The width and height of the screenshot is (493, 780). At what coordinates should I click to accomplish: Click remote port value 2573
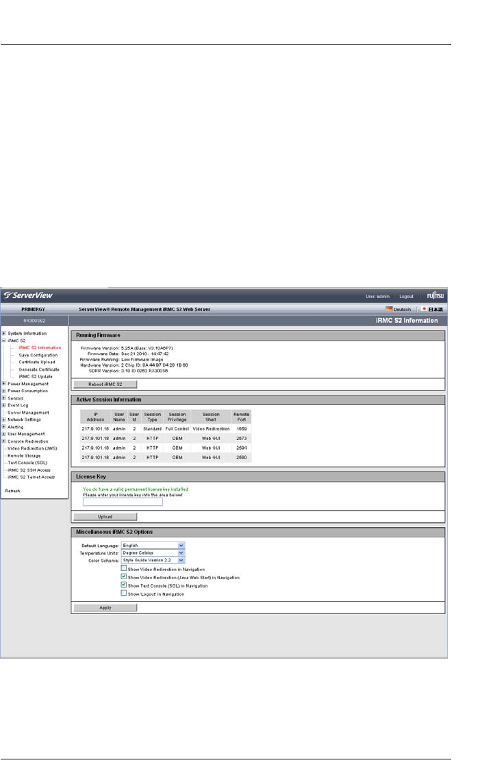pyautogui.click(x=242, y=438)
